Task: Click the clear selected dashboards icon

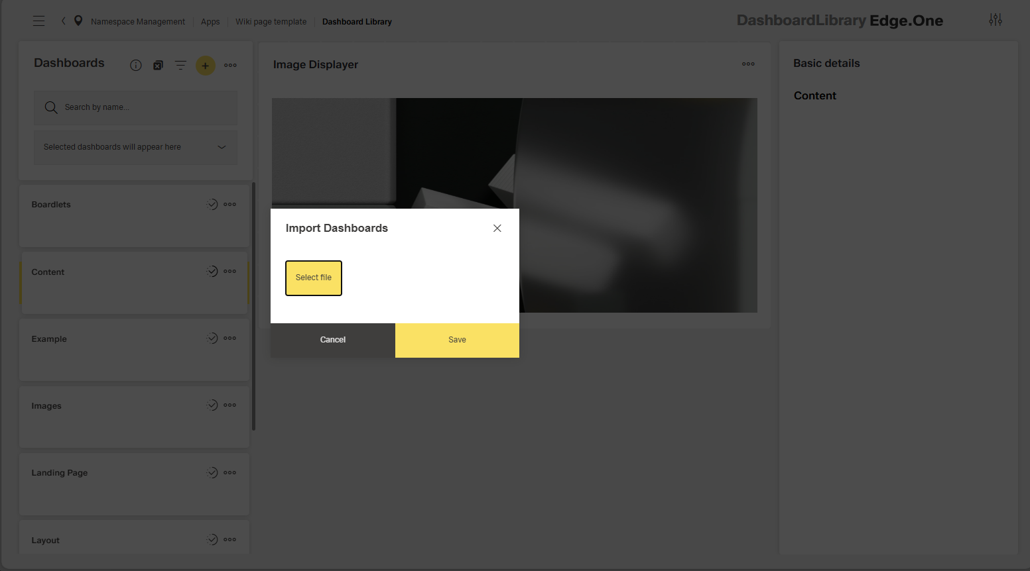Action: 158,65
